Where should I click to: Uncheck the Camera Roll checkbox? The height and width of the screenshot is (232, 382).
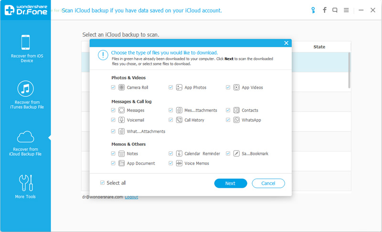click(x=113, y=87)
